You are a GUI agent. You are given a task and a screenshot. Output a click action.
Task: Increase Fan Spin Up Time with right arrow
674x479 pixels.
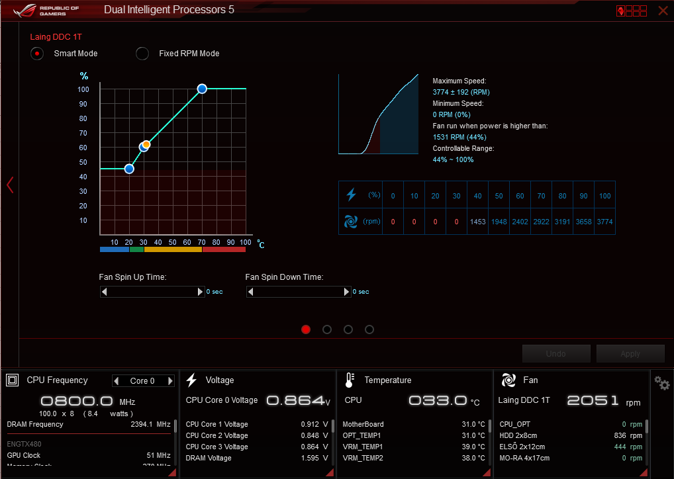(200, 292)
